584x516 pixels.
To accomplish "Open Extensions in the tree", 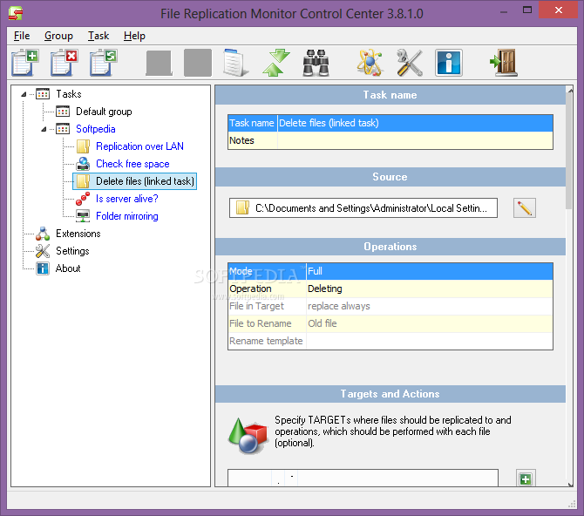I will point(78,234).
